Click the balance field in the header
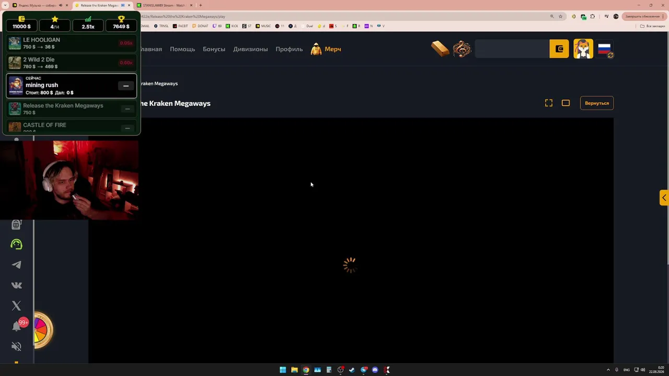Viewport: 669px width, 376px height. point(512,49)
